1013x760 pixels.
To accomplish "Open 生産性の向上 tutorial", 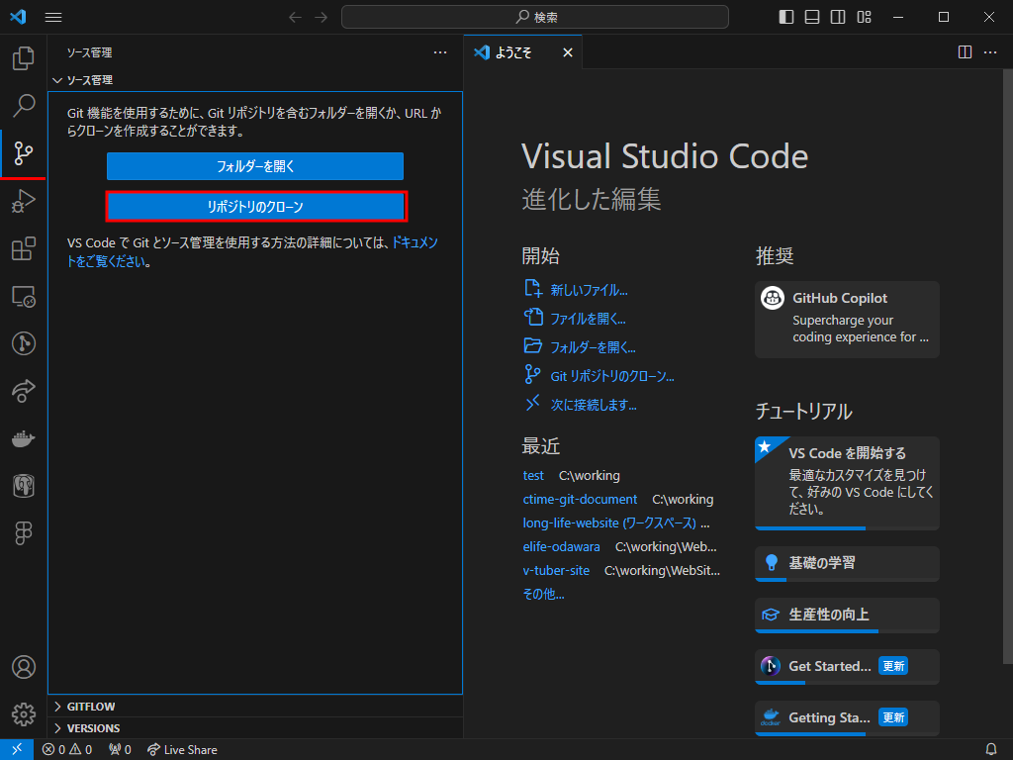I will (847, 616).
